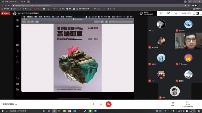The width and height of the screenshot is (202, 113).
Task: Select the HUA participant avatar
Action: click(175, 91)
